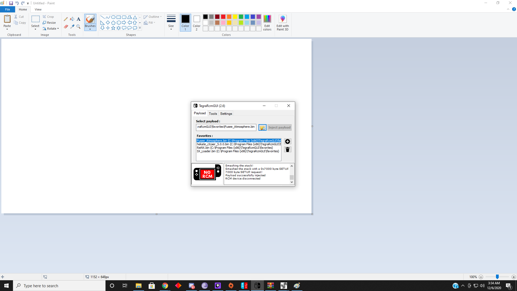
Task: Open Google Chrome from the taskbar
Action: coord(165,286)
